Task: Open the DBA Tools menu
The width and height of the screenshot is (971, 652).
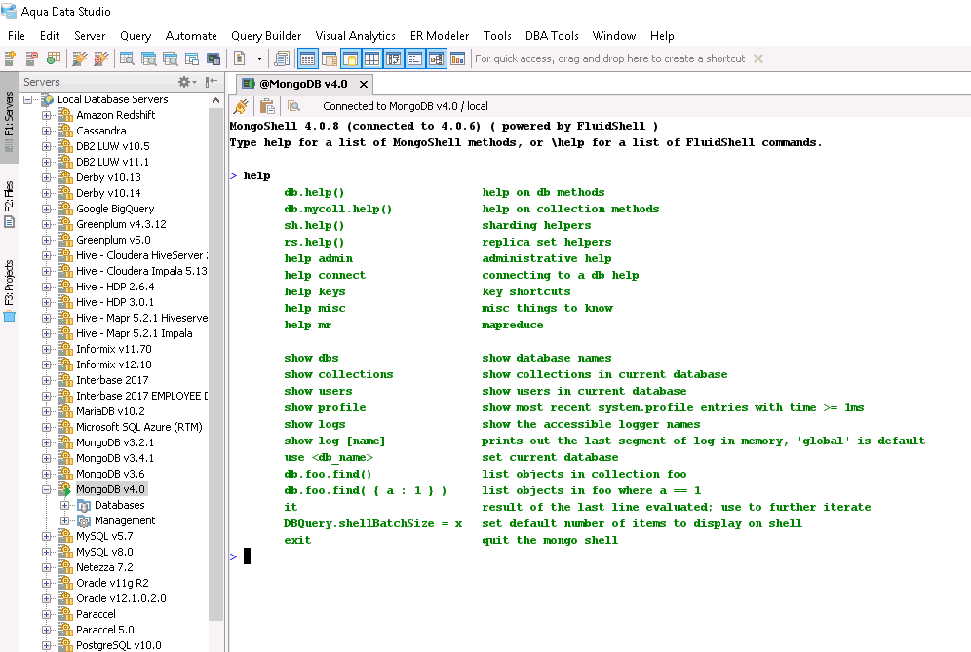Action: (x=552, y=36)
